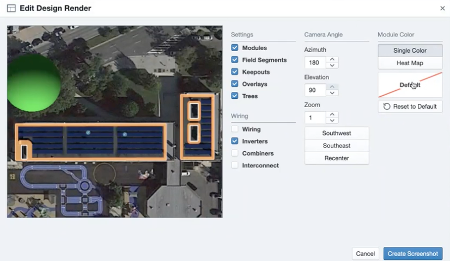This screenshot has width=450, height=261.
Task: Uncheck the Modules checkbox
Action: 234,47
